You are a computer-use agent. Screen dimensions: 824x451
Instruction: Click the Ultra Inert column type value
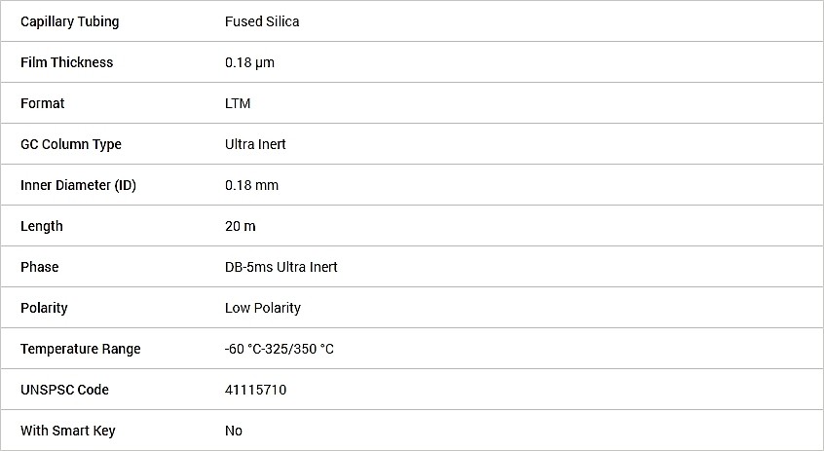(x=255, y=144)
